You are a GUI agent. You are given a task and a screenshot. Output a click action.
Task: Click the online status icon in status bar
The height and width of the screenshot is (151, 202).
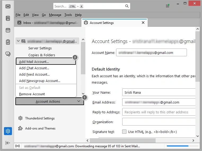17,146
